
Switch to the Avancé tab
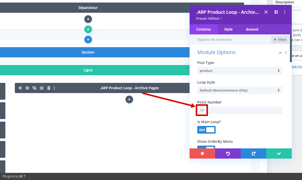[x=252, y=29]
